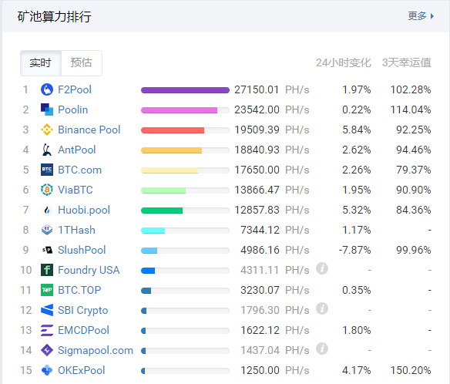The height and width of the screenshot is (384, 450).
Task: Click the Huobi.pool logo icon
Action: point(47,210)
